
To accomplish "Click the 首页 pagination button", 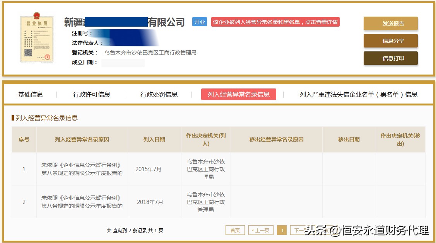I will 235,229.
